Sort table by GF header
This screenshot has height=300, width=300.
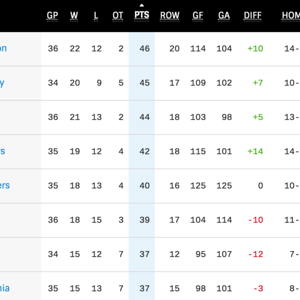tap(198, 15)
